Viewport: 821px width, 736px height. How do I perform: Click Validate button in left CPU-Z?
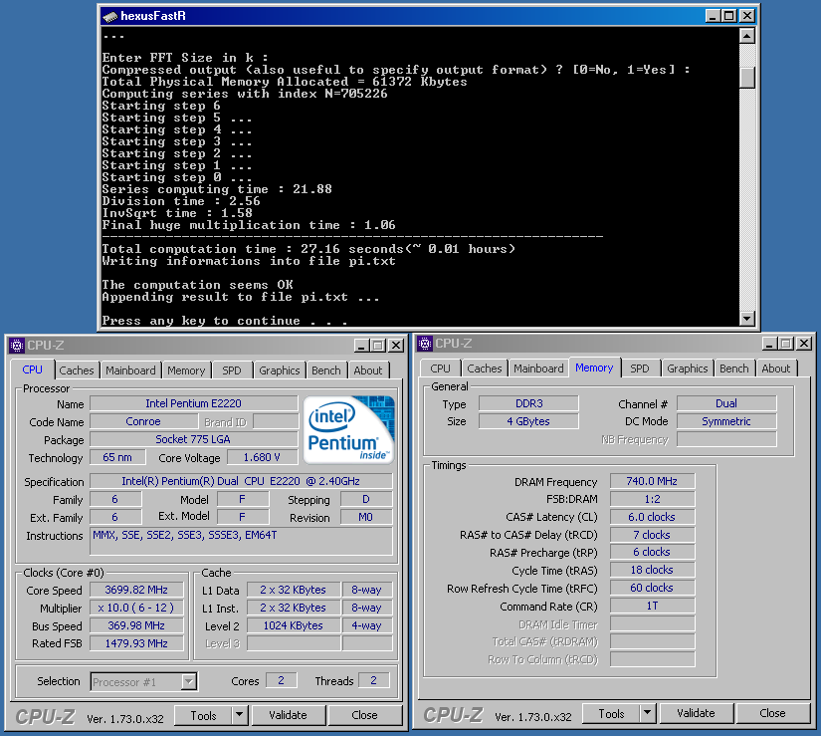pos(288,715)
